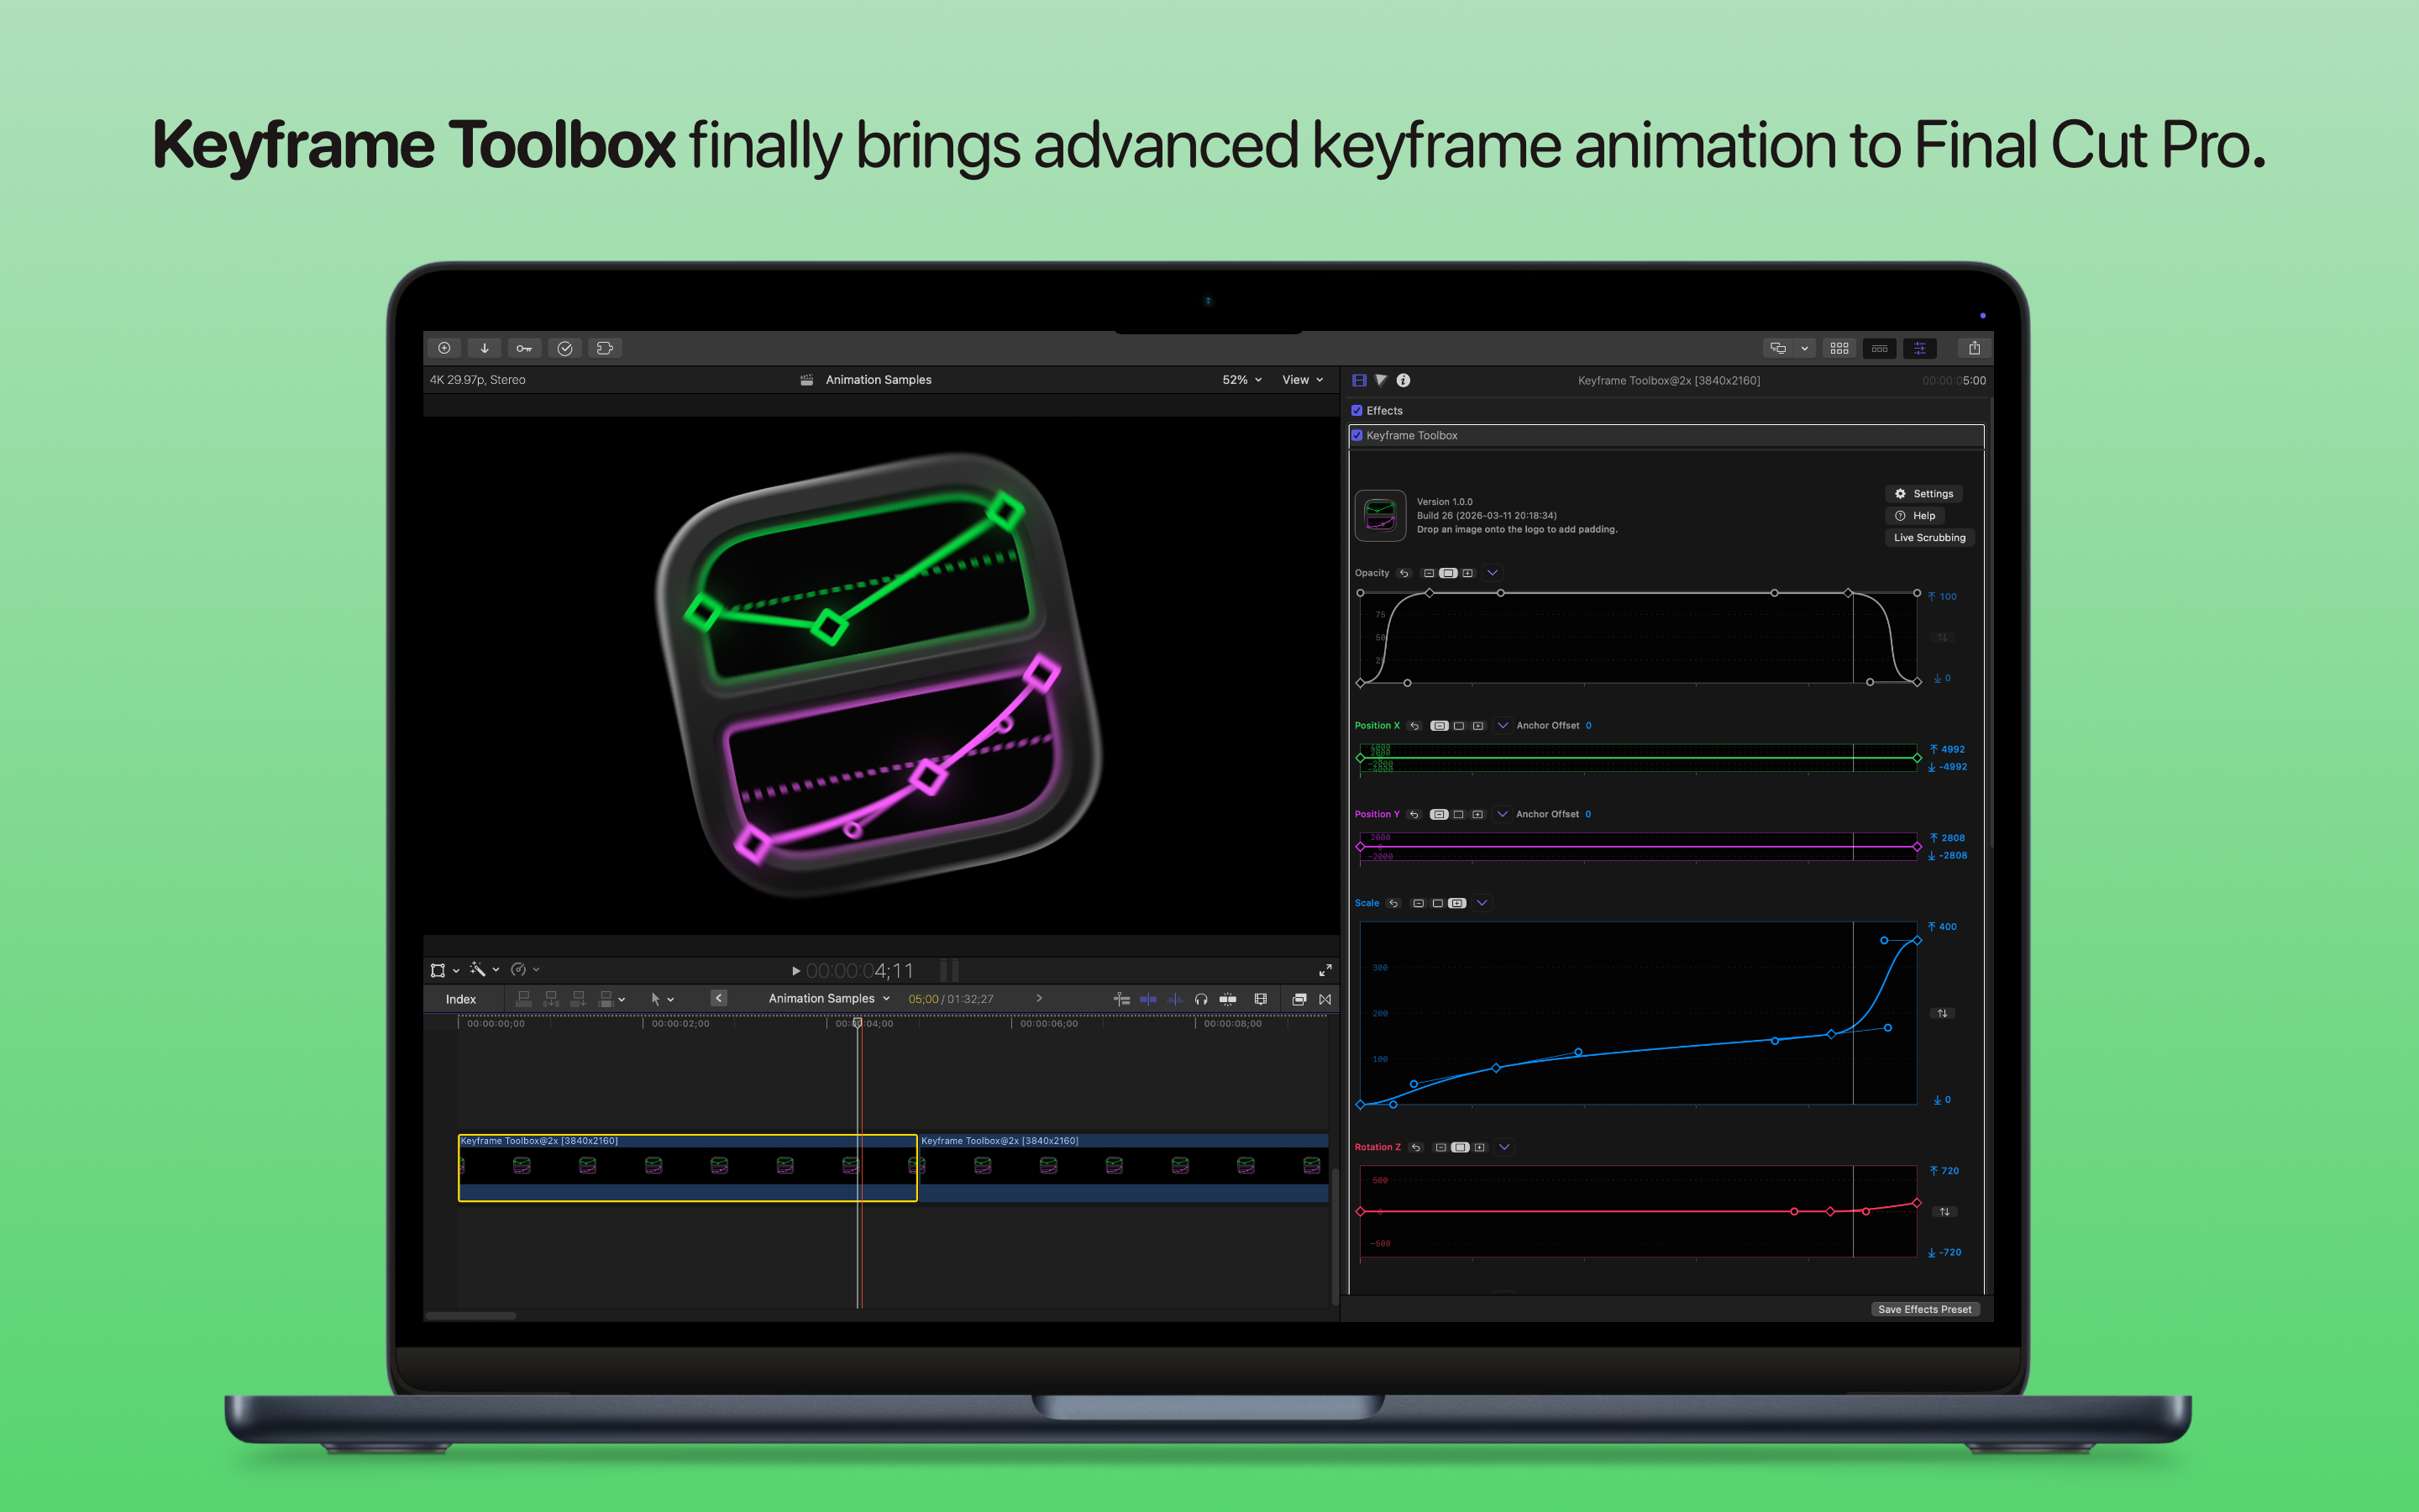
Task: Expand the Scale curve chevron
Action: click(1482, 903)
